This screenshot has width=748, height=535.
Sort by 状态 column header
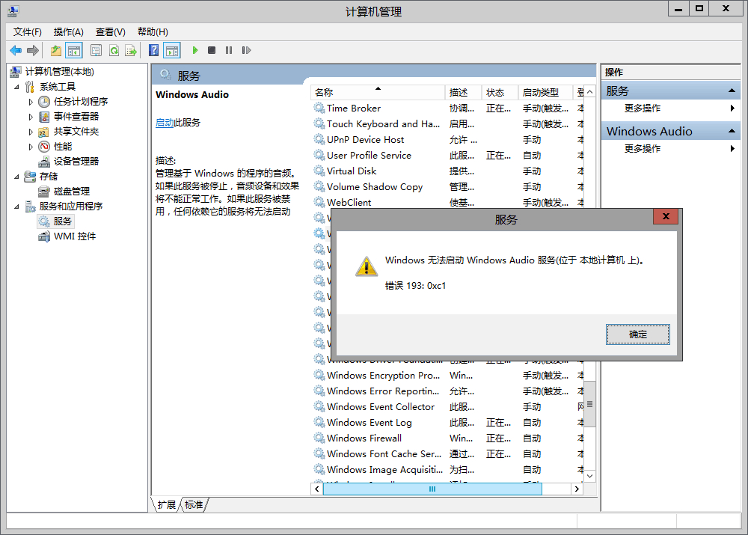500,92
